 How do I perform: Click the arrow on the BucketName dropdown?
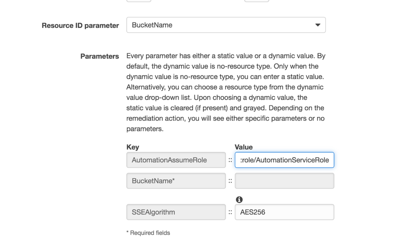click(317, 25)
